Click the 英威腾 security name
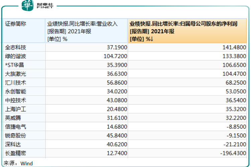Viewport: 251px width, 167px height. (x=13, y=118)
